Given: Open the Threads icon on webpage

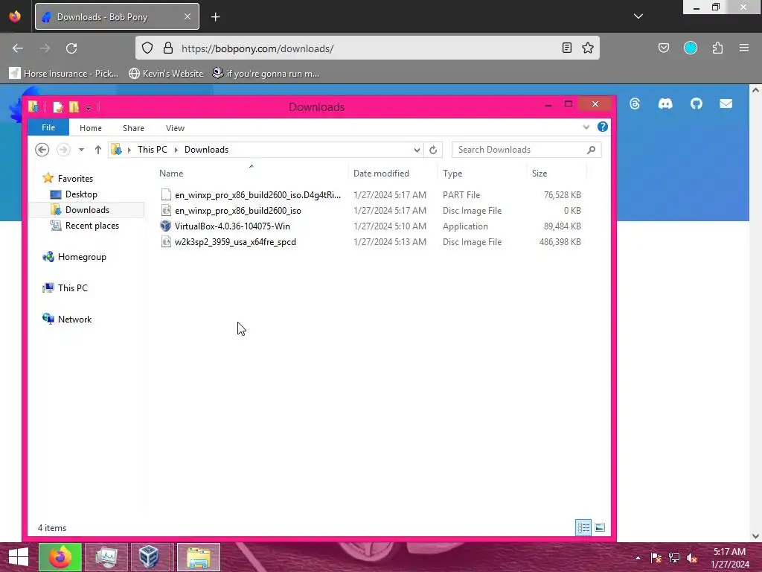Looking at the screenshot, I should [635, 104].
